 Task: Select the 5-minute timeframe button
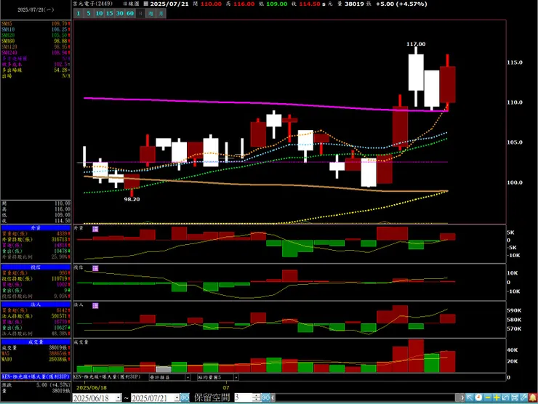[89, 13]
